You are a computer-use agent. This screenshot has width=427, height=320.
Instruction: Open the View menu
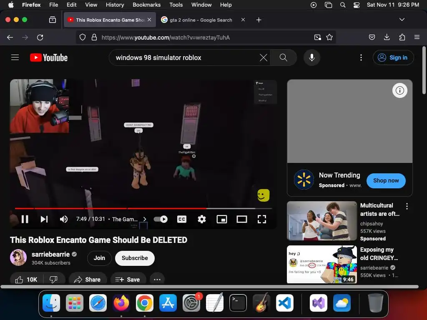pos(91,5)
